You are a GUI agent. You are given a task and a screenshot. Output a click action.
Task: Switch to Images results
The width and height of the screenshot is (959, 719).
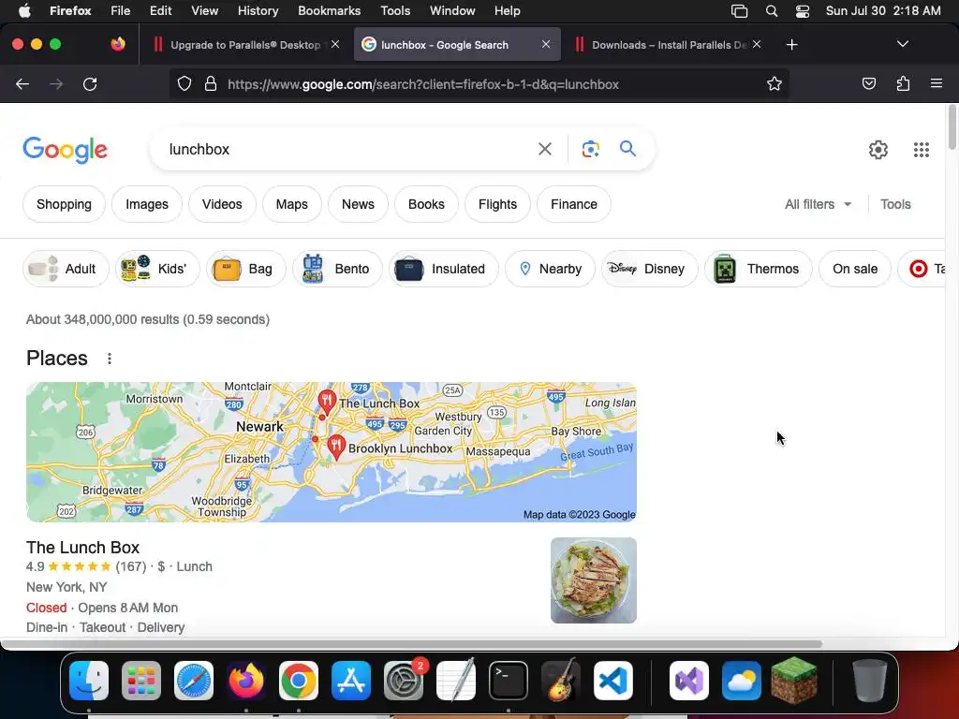click(147, 204)
